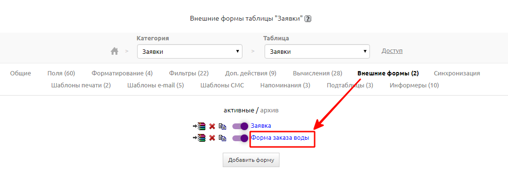The width and height of the screenshot is (508, 194).
Task: Delete the Заявка form with red X
Action: pos(212,126)
